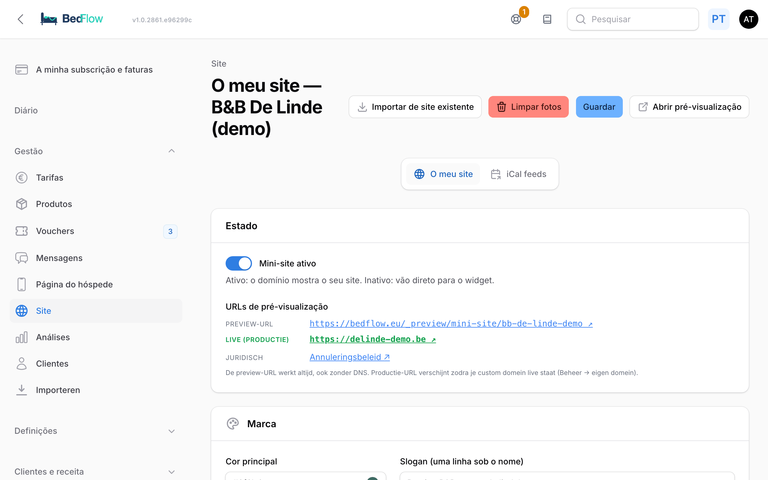Click the Diário sidebar heading

point(26,110)
